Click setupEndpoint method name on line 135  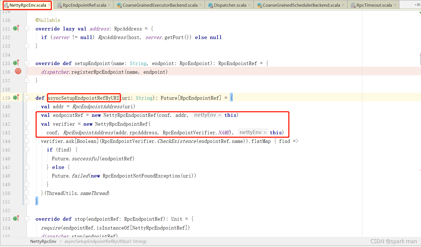[x=92, y=63]
